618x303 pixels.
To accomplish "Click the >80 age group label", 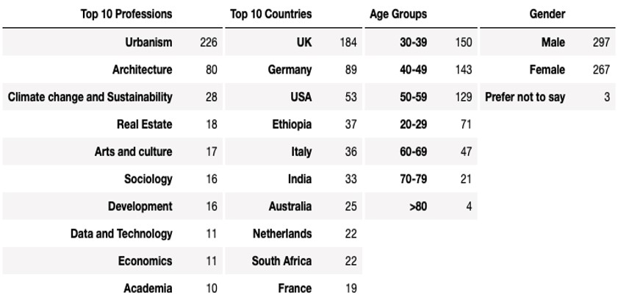I will pyautogui.click(x=417, y=207).
